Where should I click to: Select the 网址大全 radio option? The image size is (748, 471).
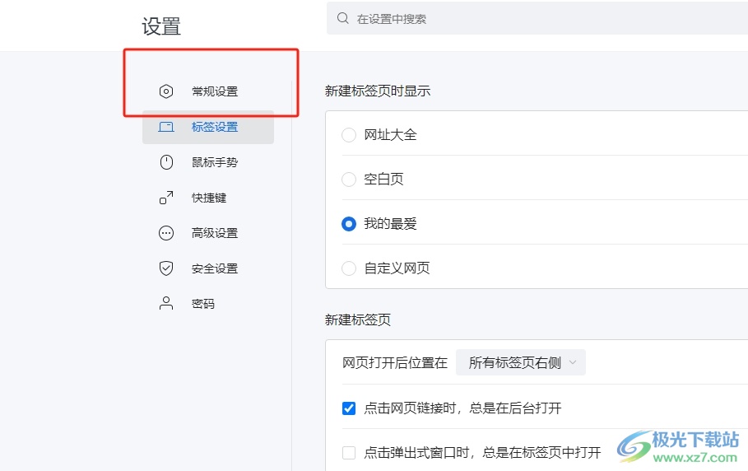point(349,134)
